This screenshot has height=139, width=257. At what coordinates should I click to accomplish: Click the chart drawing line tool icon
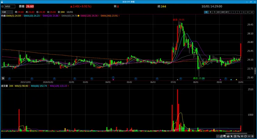click(x=221, y=136)
